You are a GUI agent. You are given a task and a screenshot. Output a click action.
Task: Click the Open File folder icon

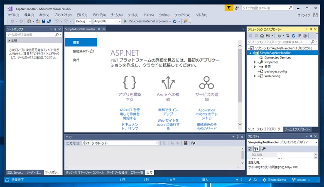point(38,21)
